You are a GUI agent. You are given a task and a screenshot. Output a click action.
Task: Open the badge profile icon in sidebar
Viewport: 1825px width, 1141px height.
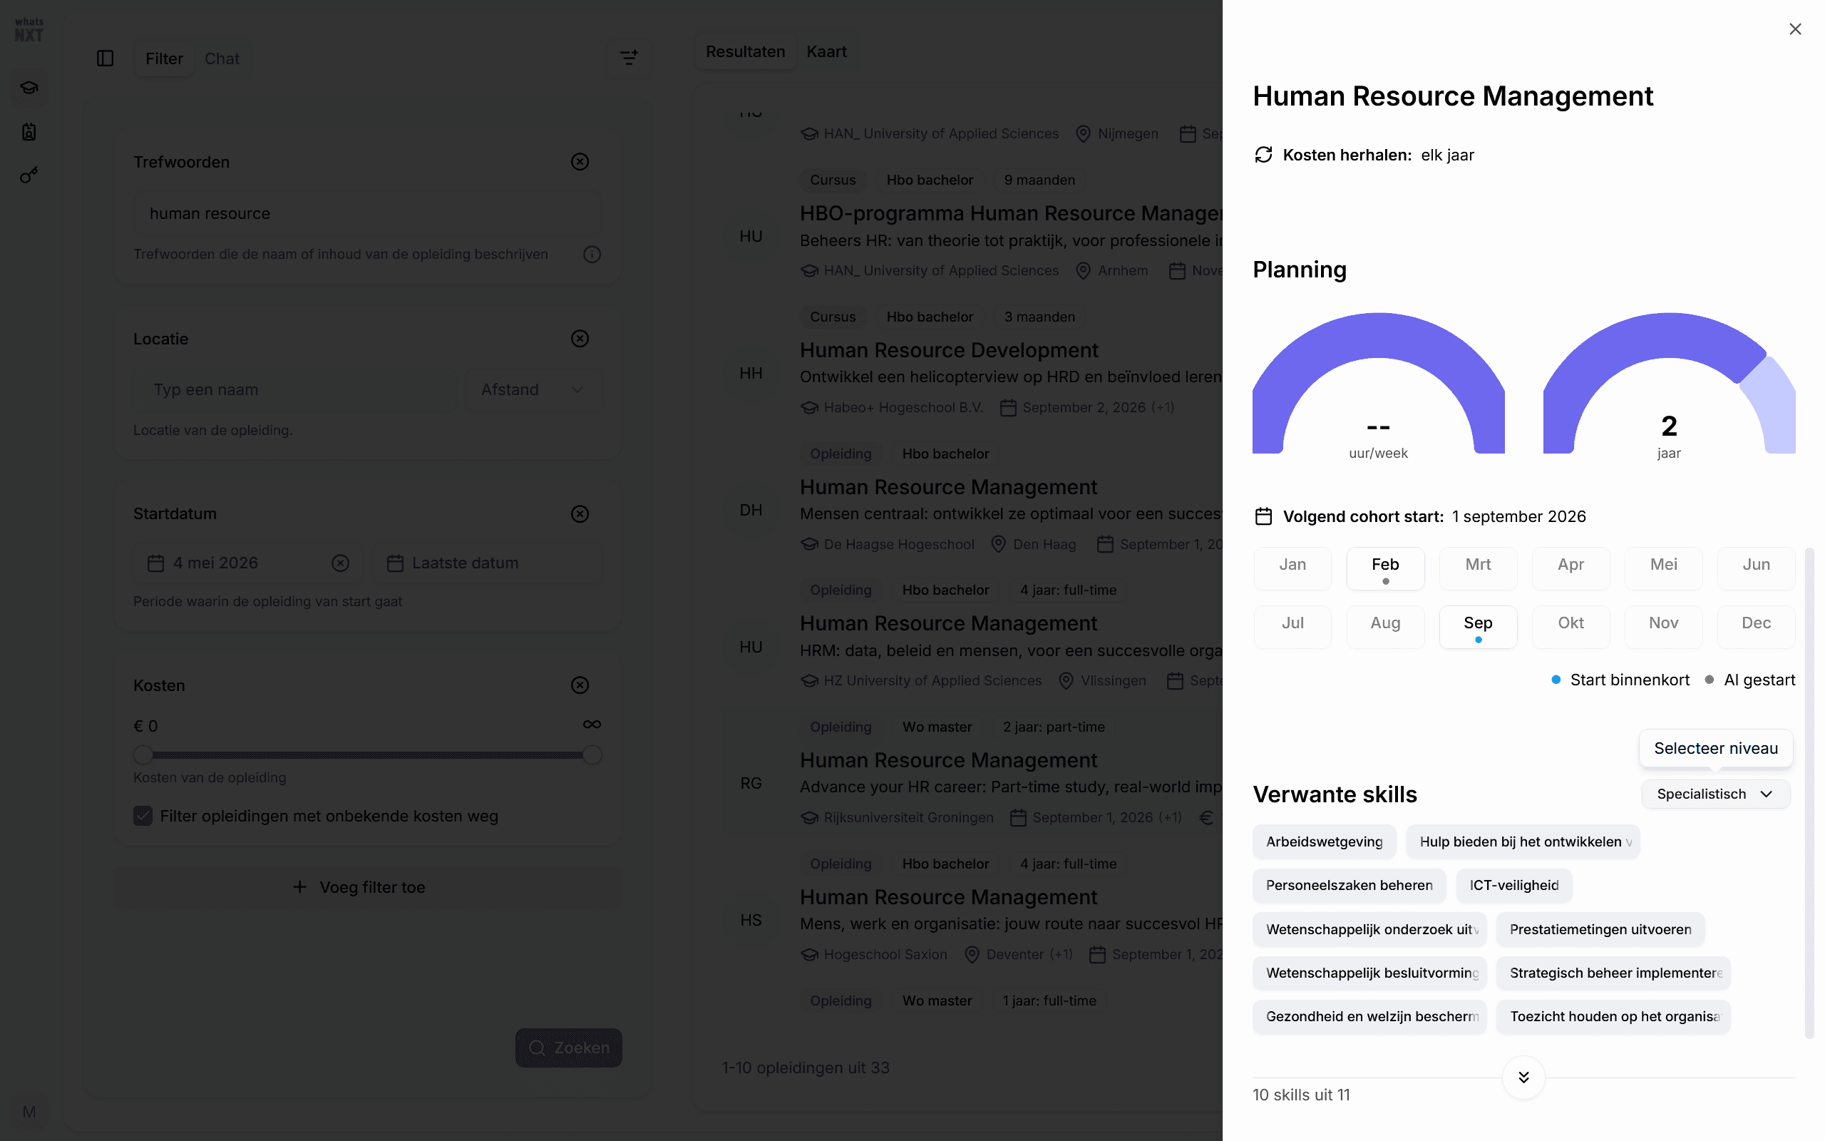29,132
